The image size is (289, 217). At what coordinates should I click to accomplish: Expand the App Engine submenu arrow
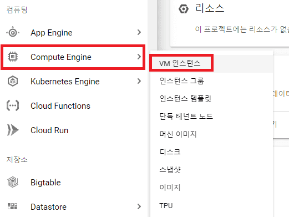coord(139,32)
